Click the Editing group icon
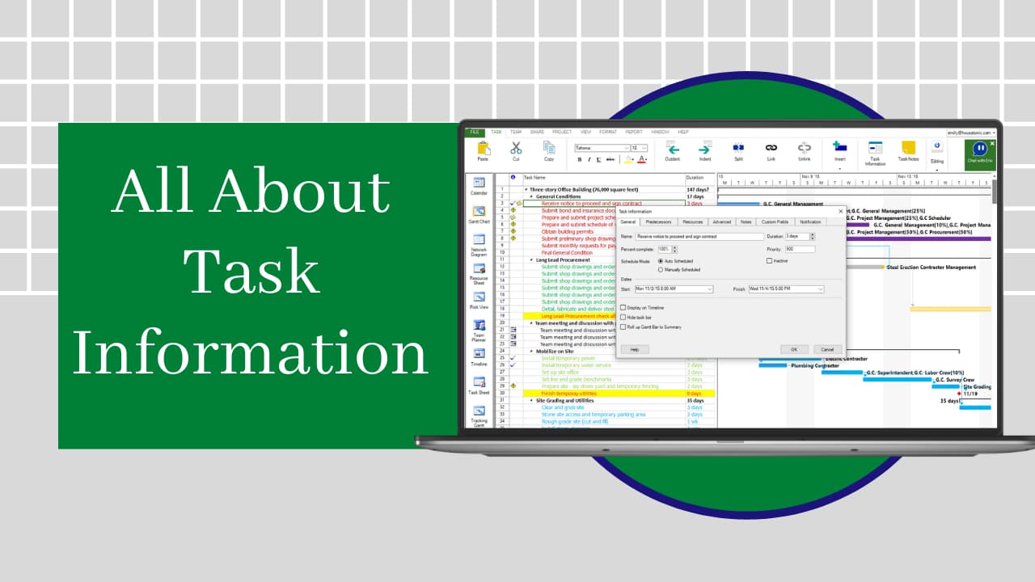1035x582 pixels. tap(937, 148)
